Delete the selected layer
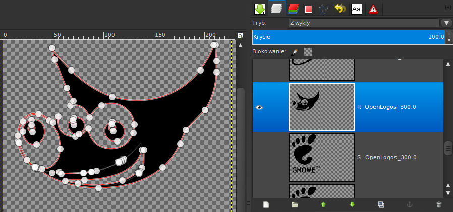Image resolution: width=453 pixels, height=212 pixels. click(x=439, y=205)
